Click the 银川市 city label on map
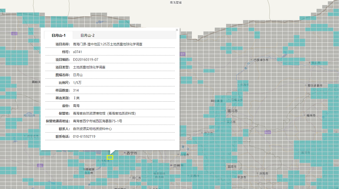Image resolution: width=339 pixels, height=189 pixels. 232,111
